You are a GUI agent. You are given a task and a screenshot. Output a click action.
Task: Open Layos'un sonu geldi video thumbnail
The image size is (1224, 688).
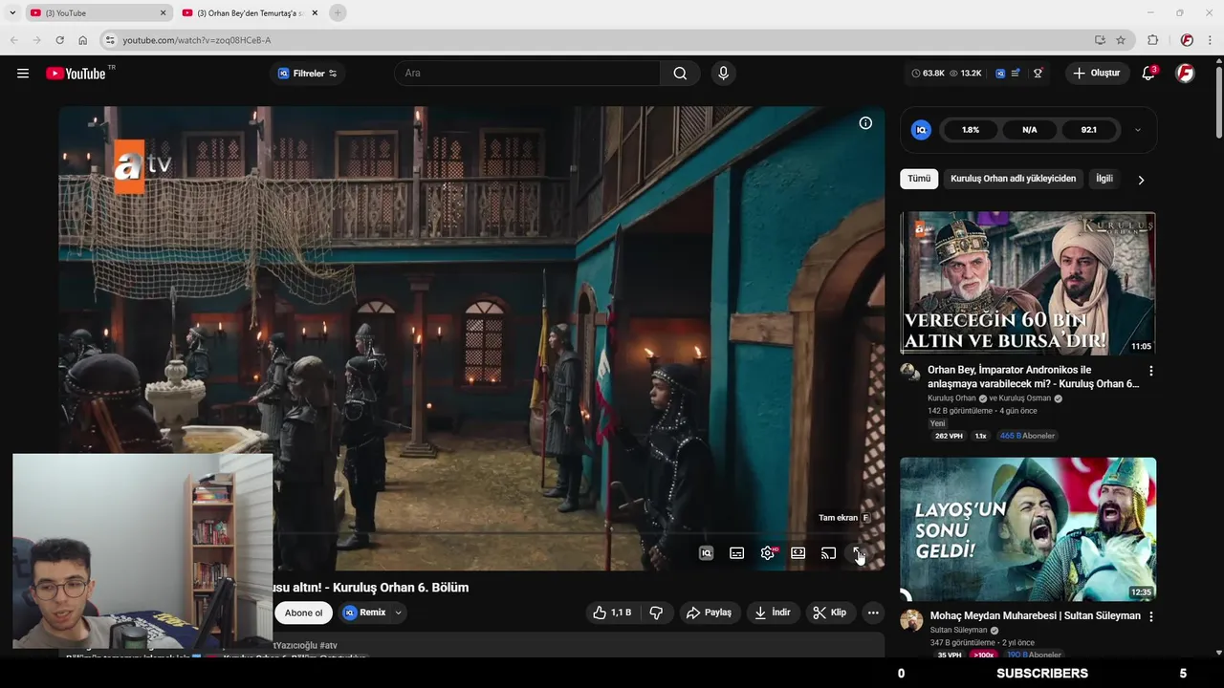pyautogui.click(x=1028, y=528)
